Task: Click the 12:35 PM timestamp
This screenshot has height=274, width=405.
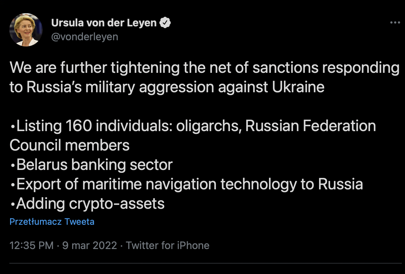Action: [32, 245]
